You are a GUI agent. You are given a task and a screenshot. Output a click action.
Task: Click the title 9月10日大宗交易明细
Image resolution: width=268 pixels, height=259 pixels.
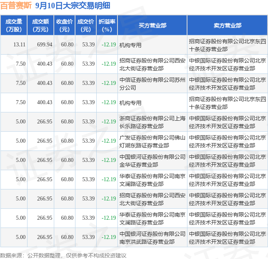point(73,6)
